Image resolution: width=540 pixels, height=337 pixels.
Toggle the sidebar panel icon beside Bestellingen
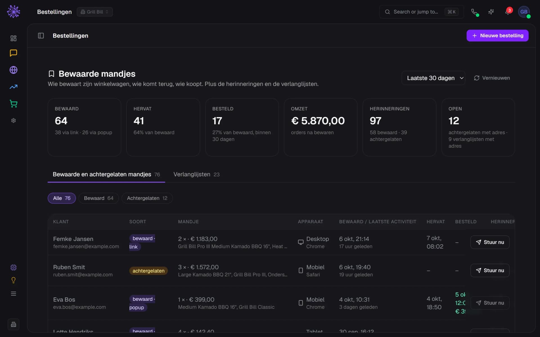coord(41,36)
